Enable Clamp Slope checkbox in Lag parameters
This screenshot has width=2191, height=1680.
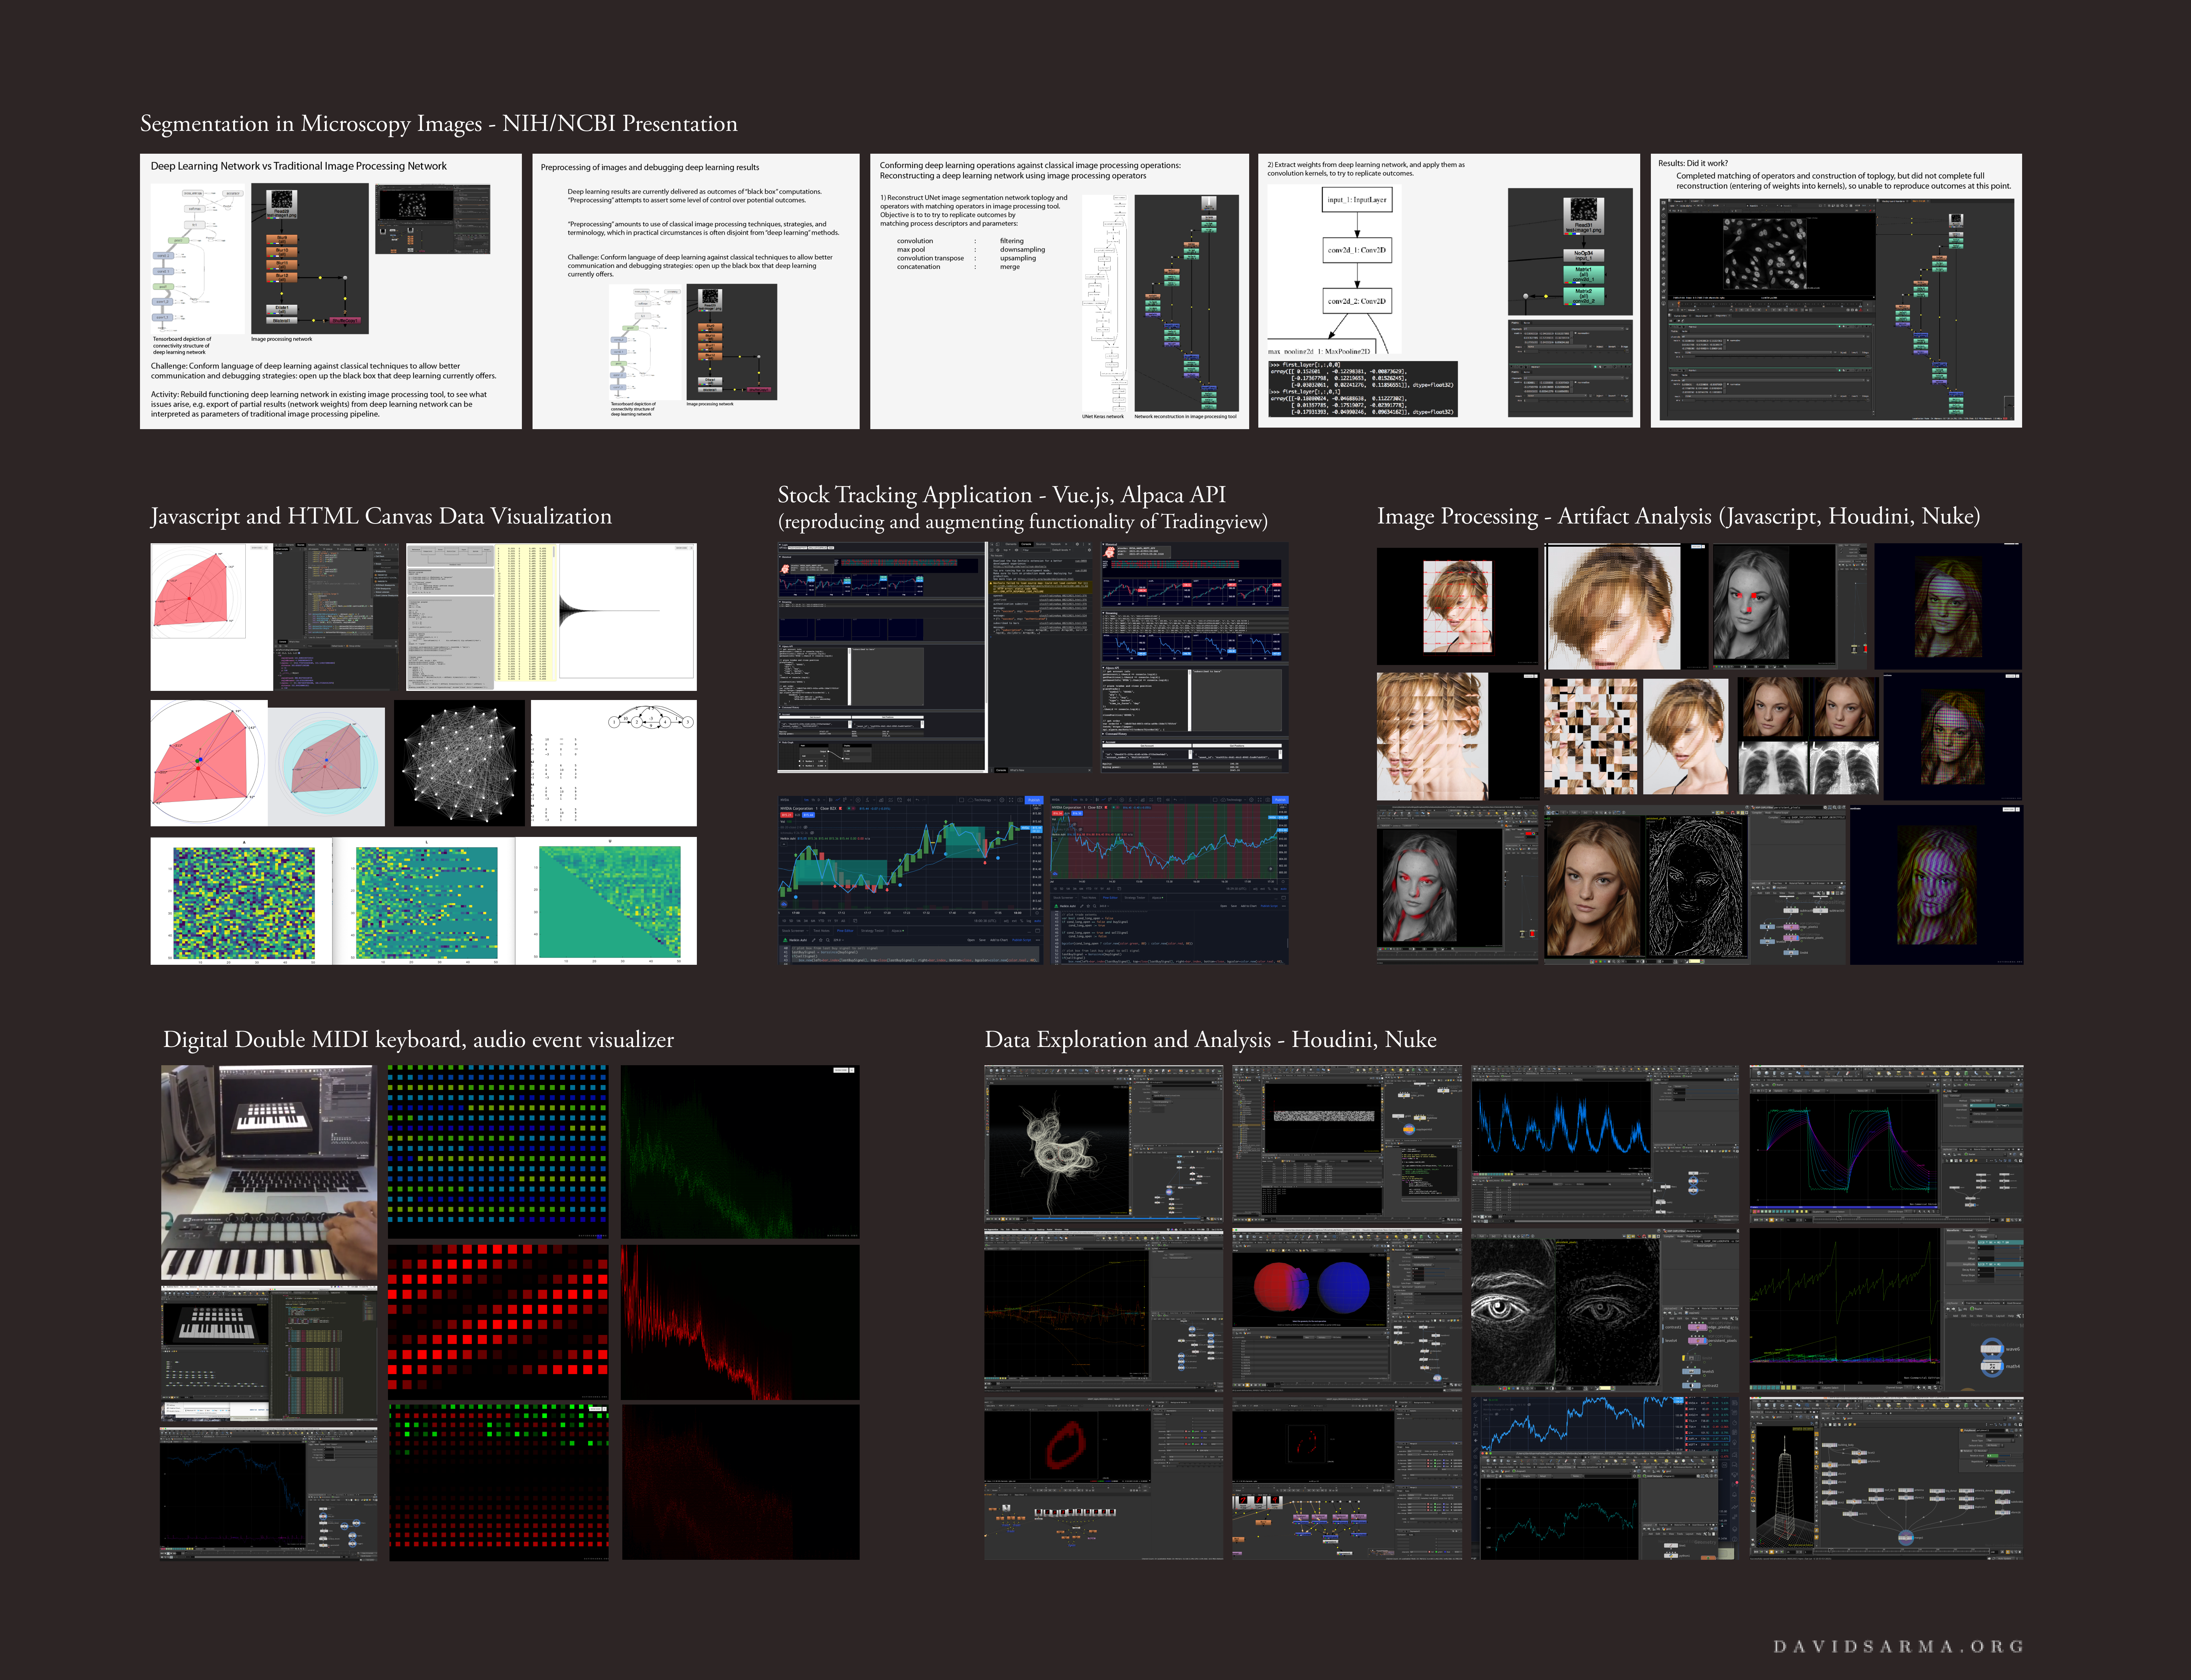coord(1971,1114)
